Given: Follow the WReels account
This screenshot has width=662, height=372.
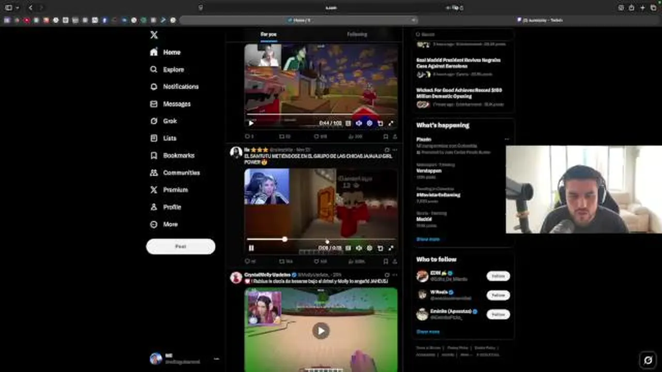Looking at the screenshot, I should click(x=498, y=295).
